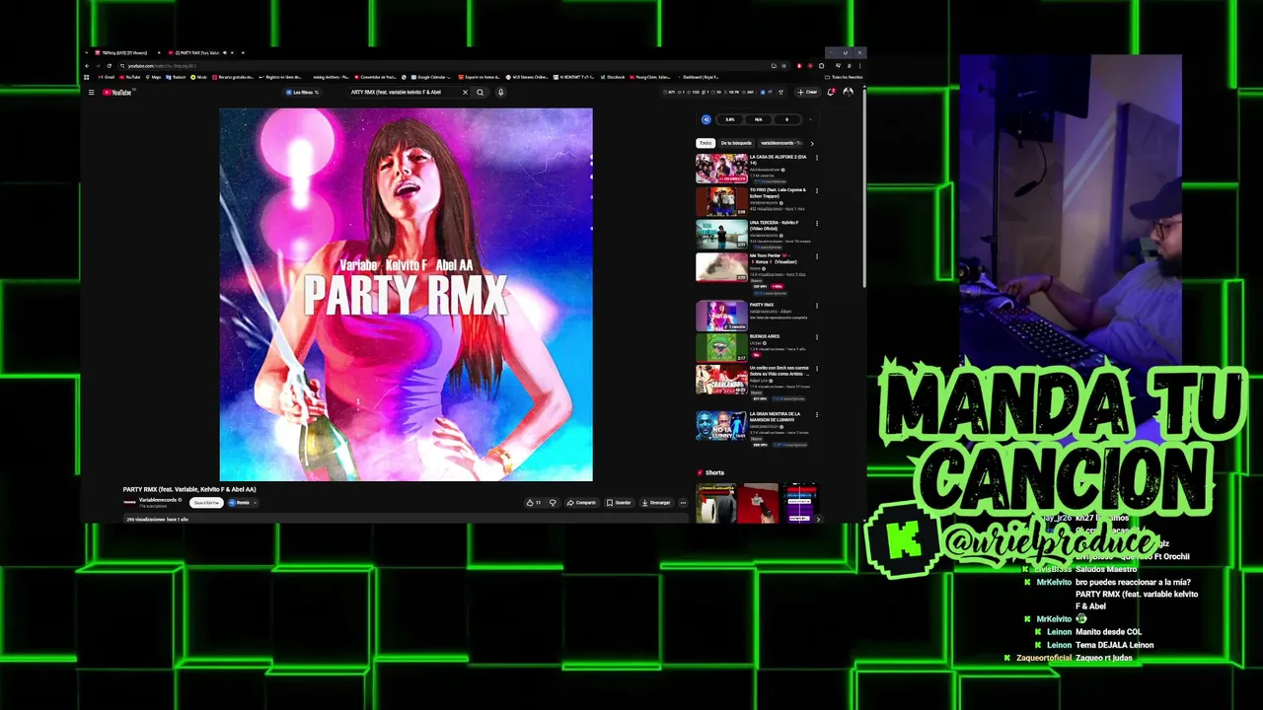
Task: Expand the extension stats bar chevron
Action: tap(810, 119)
